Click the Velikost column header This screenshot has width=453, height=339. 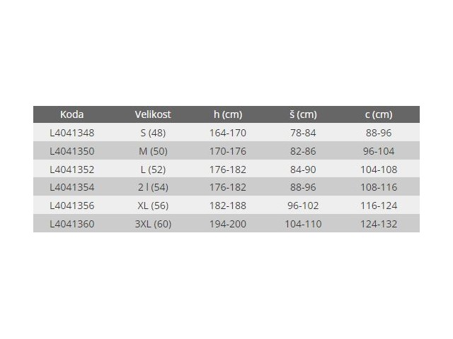pyautogui.click(x=153, y=114)
